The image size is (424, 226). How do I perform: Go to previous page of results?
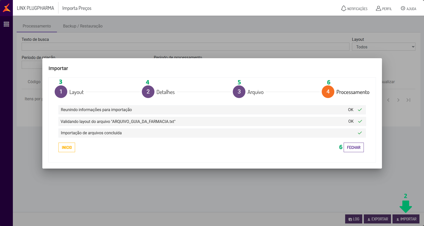pyautogui.click(x=388, y=100)
